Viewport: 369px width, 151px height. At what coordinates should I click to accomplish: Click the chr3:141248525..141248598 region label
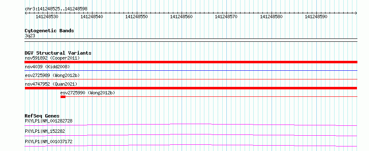tap(56, 9)
